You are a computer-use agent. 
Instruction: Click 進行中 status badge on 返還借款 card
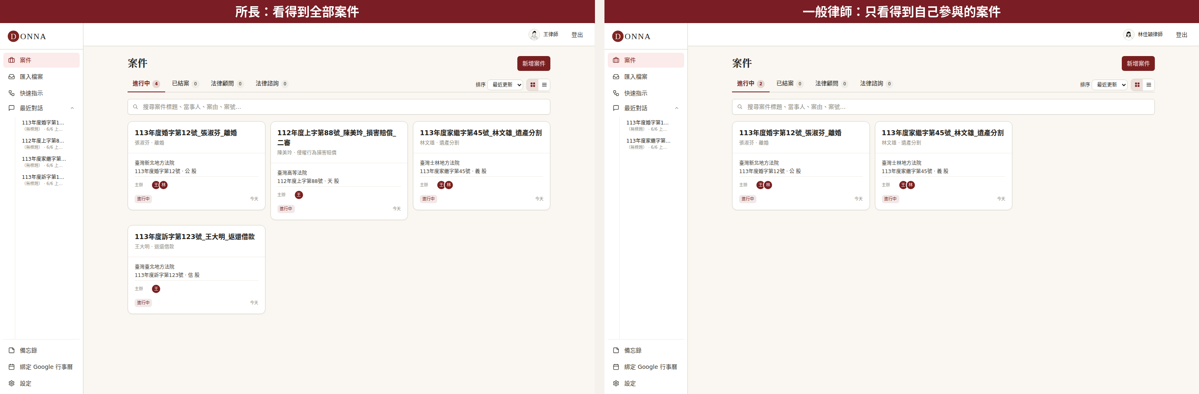click(x=143, y=303)
